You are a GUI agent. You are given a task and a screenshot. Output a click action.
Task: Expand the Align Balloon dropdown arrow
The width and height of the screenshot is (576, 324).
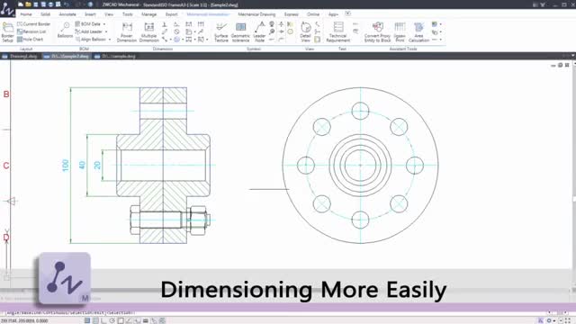click(x=110, y=40)
